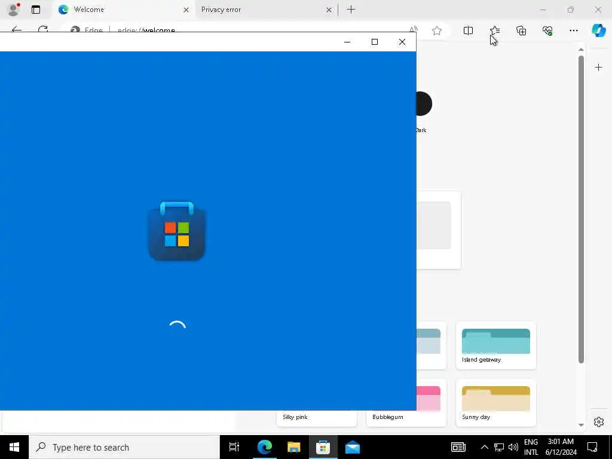Open network status tray icon

tap(499, 447)
